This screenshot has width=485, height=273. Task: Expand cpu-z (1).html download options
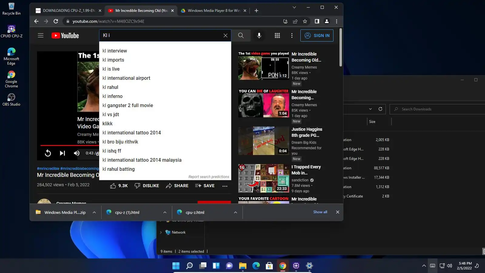pos(165,212)
